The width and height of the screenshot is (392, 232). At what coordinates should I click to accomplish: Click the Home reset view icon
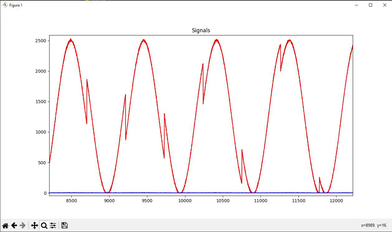(x=5, y=225)
